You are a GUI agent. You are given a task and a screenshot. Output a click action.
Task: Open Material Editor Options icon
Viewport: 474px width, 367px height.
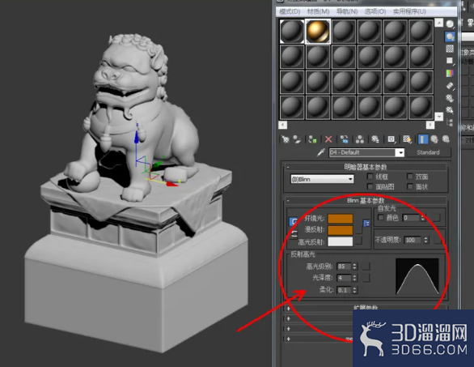pos(450,98)
